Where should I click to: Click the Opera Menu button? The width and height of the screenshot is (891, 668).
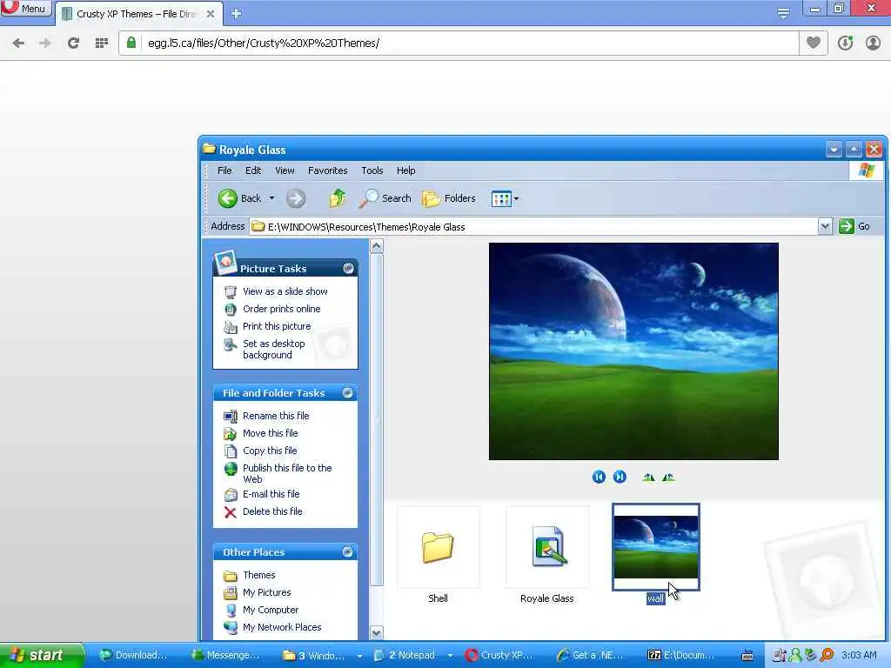[x=25, y=8]
